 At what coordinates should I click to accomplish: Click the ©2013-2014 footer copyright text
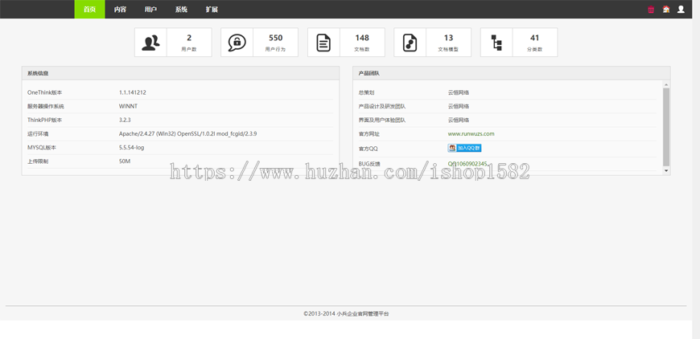coord(346,313)
